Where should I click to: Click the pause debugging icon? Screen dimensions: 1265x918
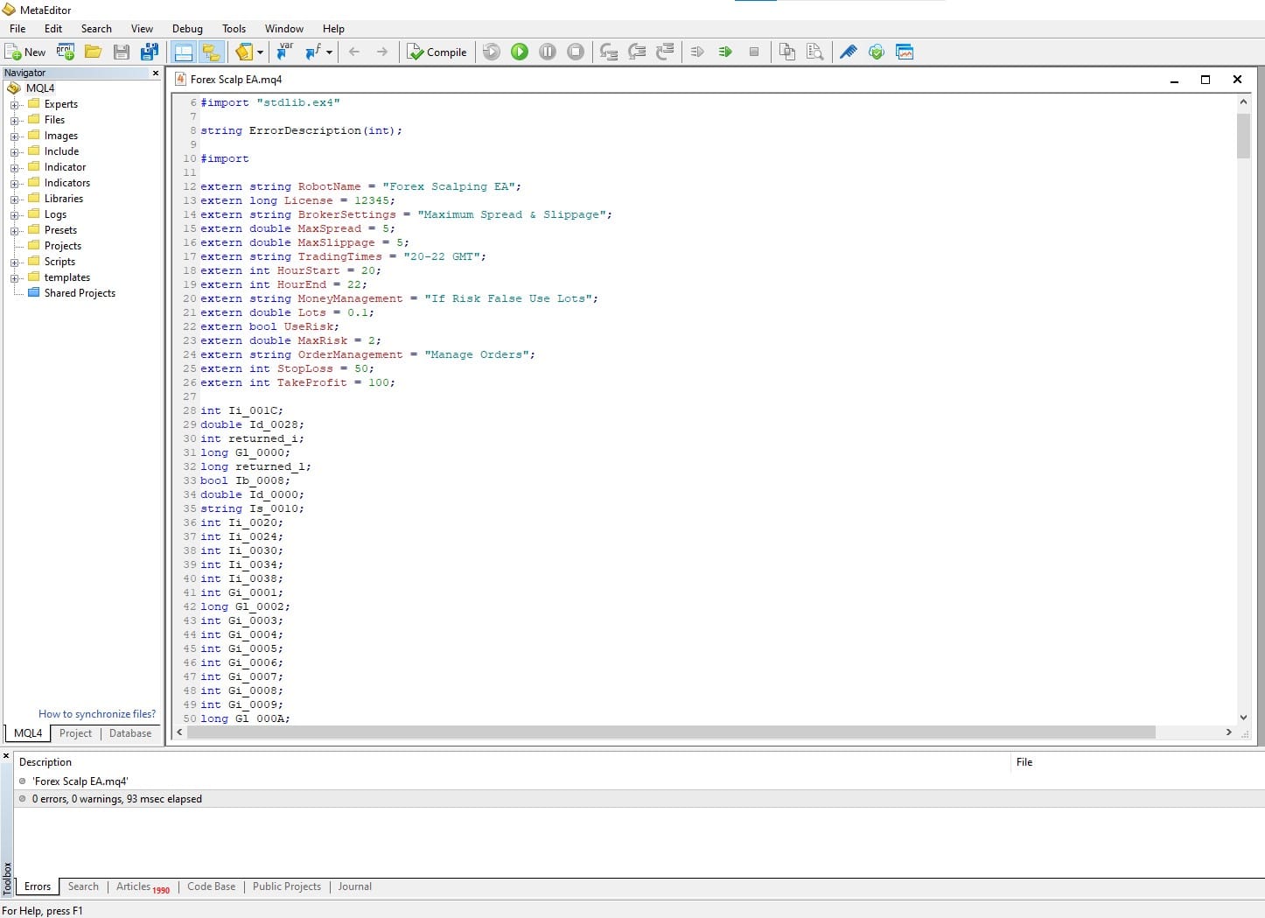[x=548, y=53]
